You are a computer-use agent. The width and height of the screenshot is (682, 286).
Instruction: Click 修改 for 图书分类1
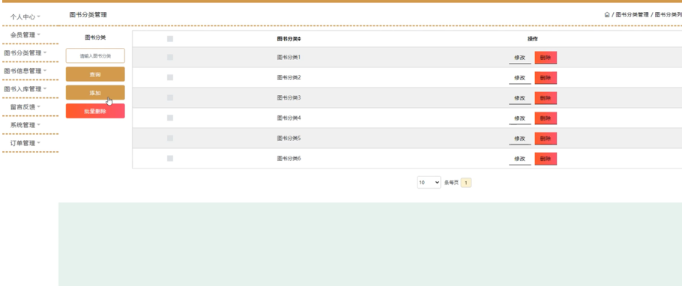click(x=520, y=58)
